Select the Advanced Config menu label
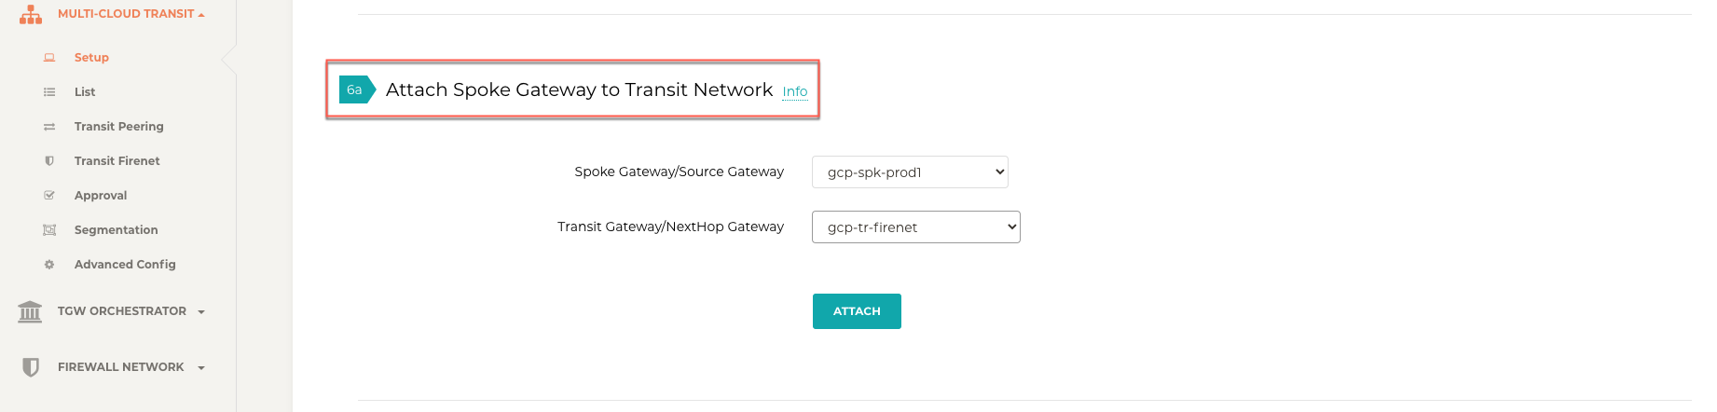 pos(125,265)
